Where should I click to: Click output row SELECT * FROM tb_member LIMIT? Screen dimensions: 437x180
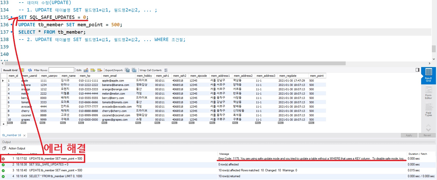tap(56, 176)
